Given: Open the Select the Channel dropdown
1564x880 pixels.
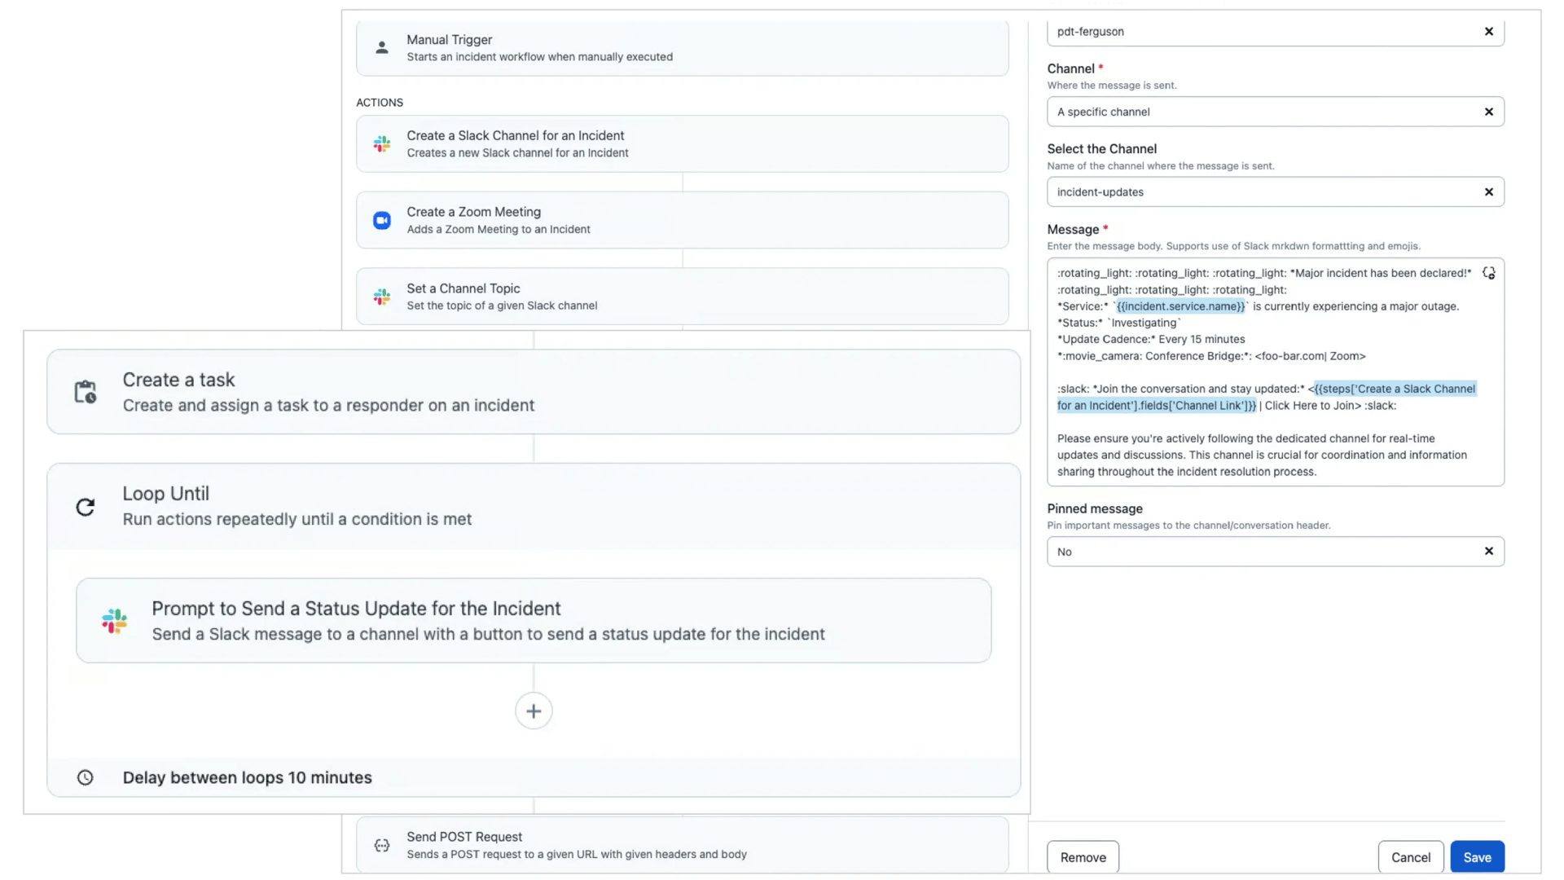Looking at the screenshot, I should pos(1263,191).
